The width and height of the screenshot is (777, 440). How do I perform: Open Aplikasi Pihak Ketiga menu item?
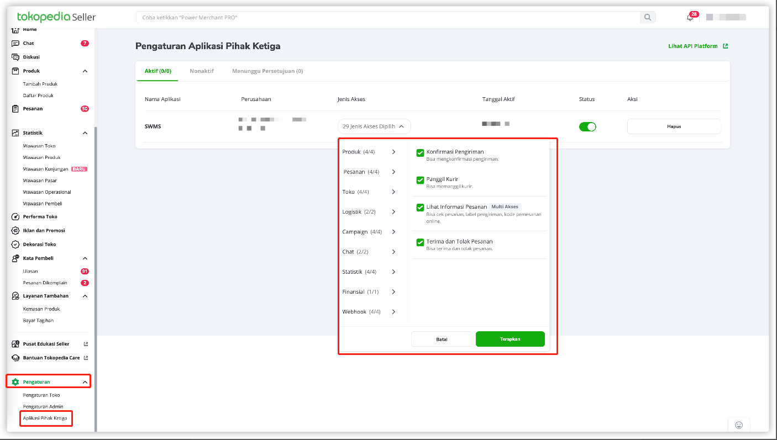click(45, 418)
